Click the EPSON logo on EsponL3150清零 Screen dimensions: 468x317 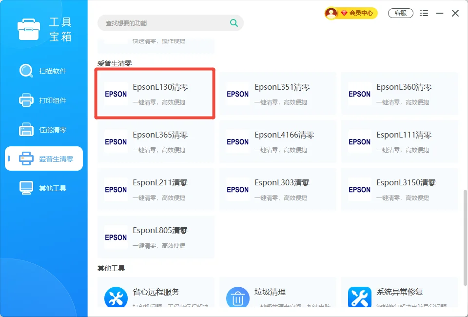(359, 189)
